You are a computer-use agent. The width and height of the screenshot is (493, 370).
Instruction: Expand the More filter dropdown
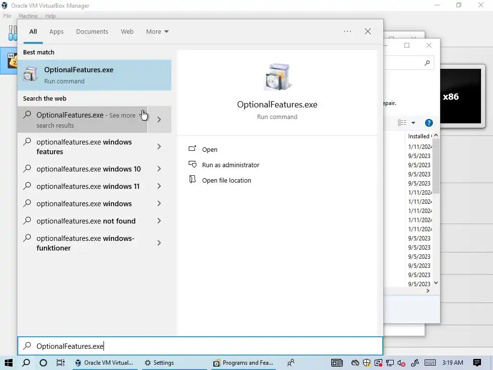click(x=157, y=31)
